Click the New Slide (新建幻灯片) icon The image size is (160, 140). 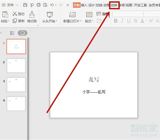click(x=72, y=14)
